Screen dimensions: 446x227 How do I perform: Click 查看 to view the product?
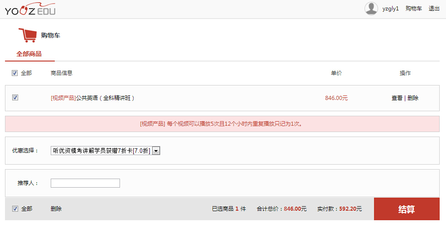point(397,98)
